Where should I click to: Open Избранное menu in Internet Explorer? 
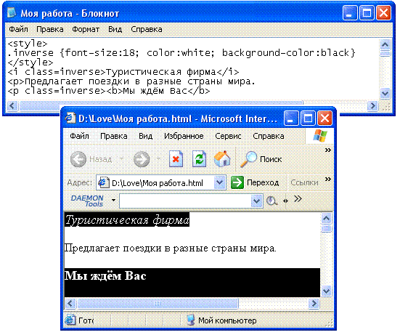tap(184, 136)
